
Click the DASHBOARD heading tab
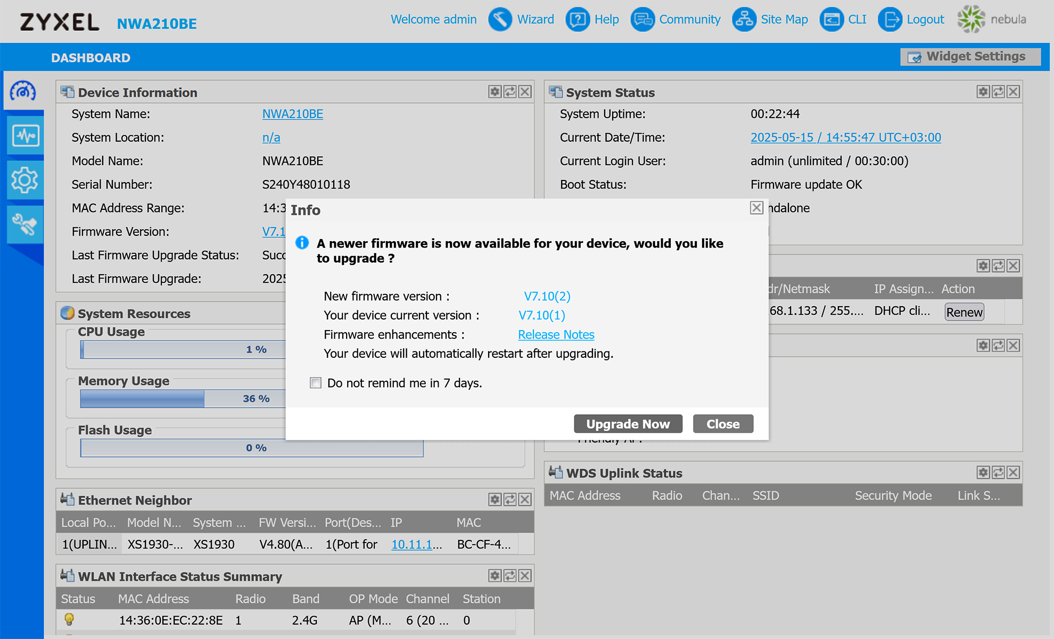[x=90, y=58]
